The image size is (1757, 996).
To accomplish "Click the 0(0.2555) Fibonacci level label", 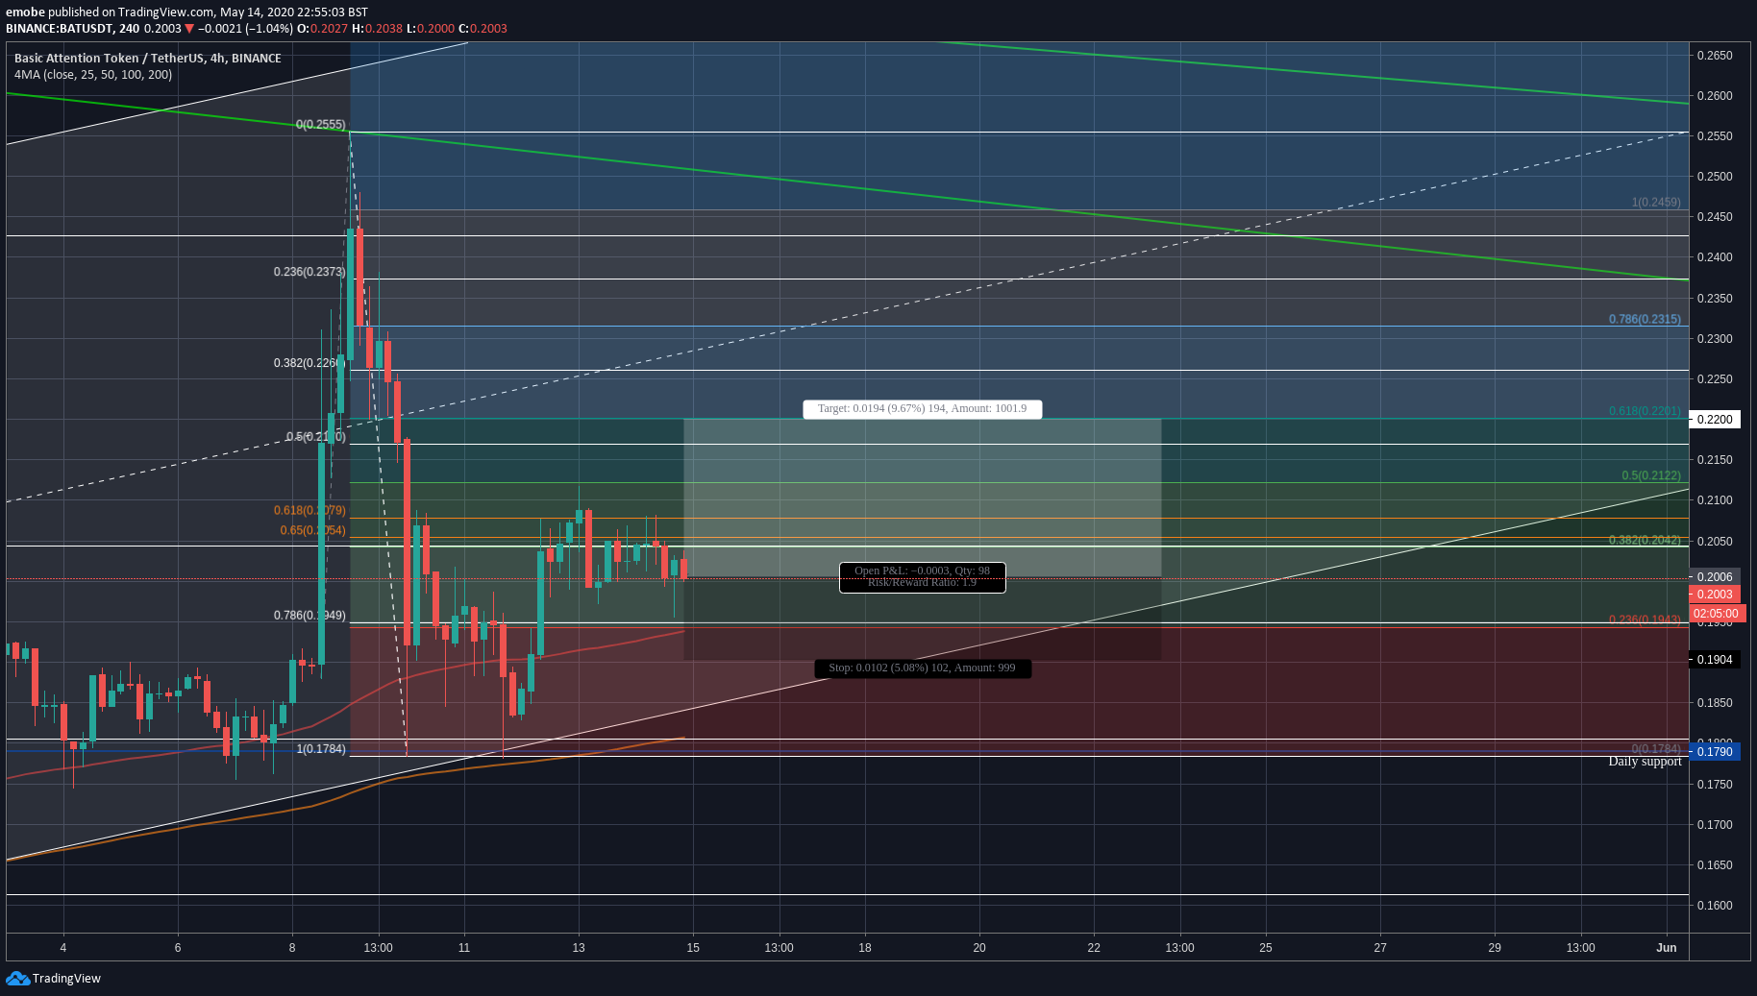I will tap(321, 125).
